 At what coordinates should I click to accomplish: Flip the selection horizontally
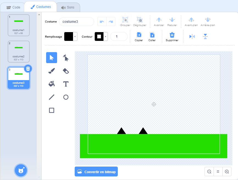192,36
